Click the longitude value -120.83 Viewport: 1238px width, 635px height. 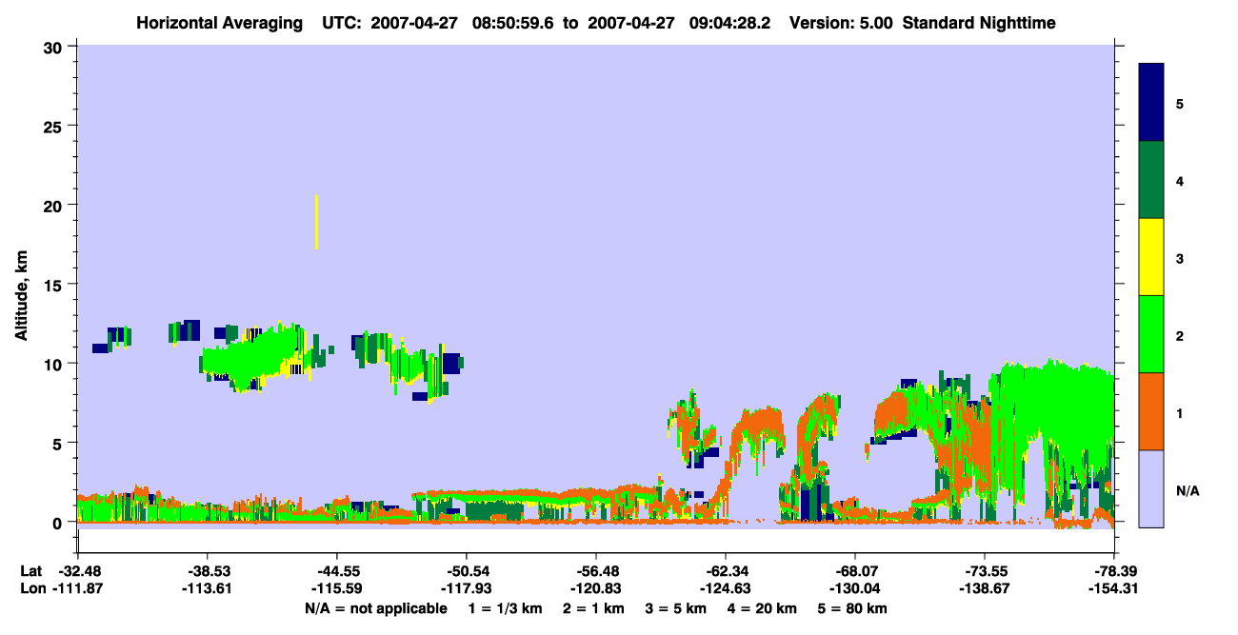pos(595,588)
